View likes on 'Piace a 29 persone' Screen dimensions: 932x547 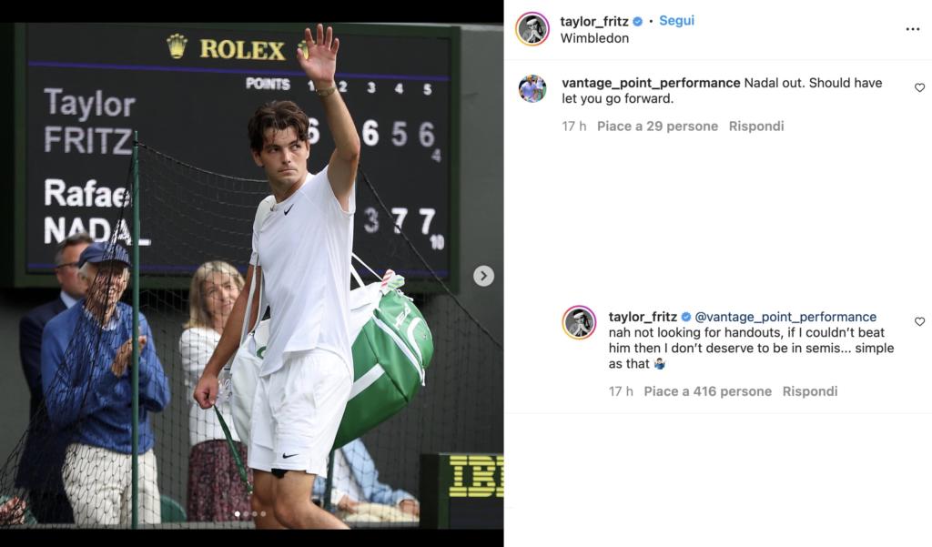(x=657, y=126)
